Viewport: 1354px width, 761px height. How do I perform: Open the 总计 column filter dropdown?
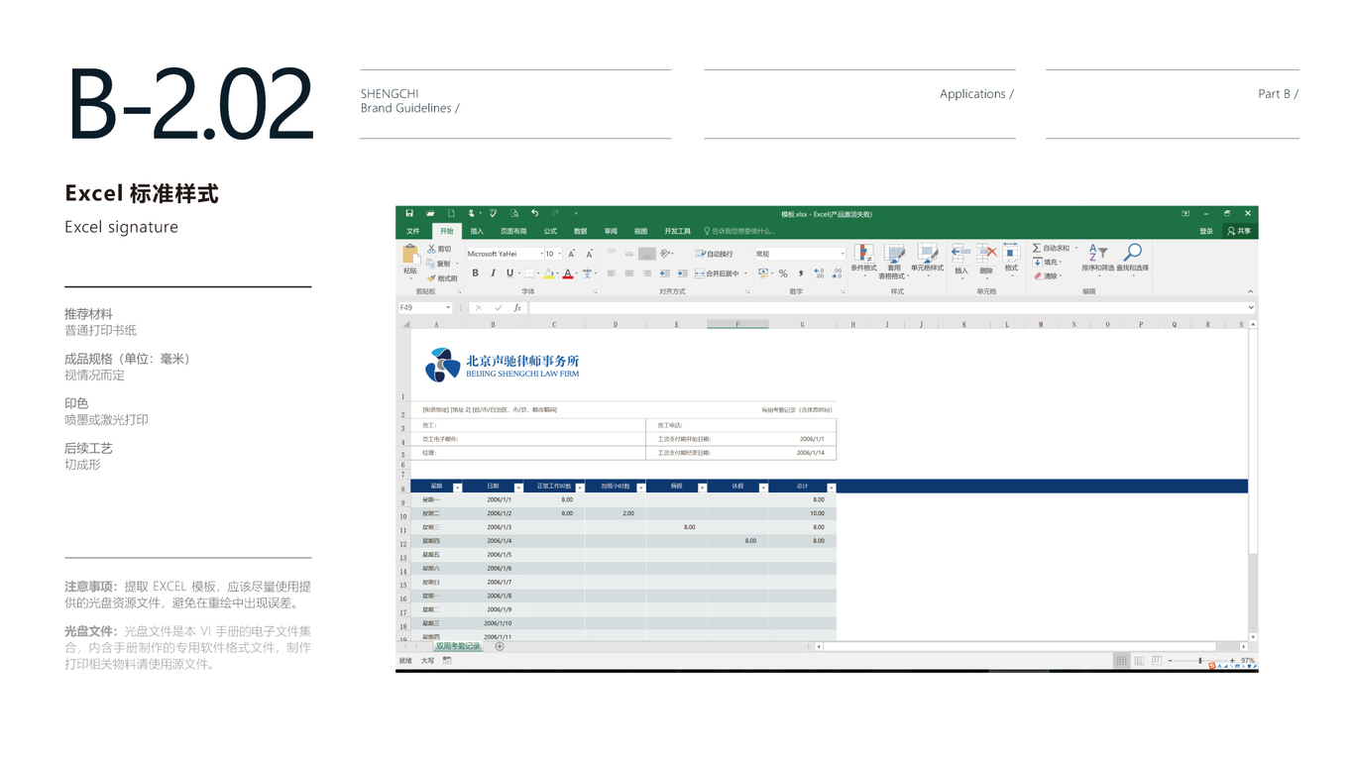pos(832,488)
